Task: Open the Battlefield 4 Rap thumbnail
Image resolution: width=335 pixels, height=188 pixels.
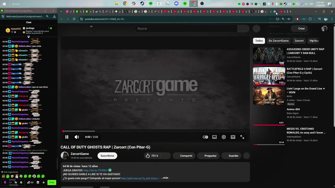Action: (269, 76)
